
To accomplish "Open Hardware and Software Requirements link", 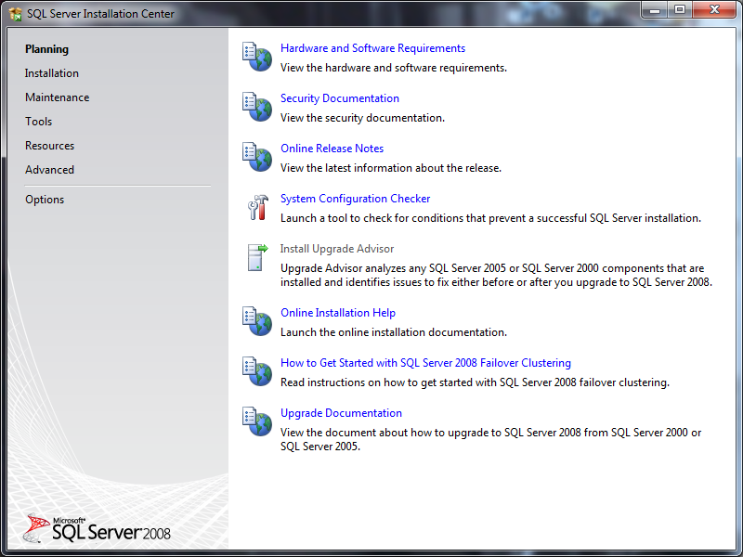I will 373,48.
